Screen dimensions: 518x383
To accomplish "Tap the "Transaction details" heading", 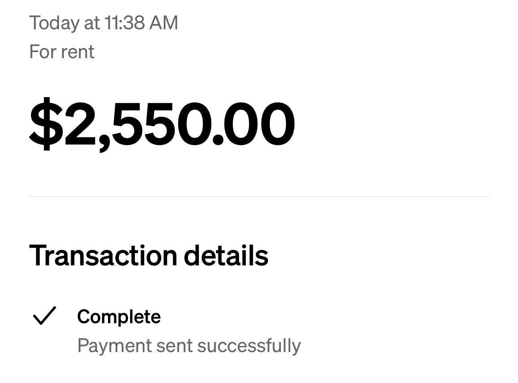I will (149, 255).
